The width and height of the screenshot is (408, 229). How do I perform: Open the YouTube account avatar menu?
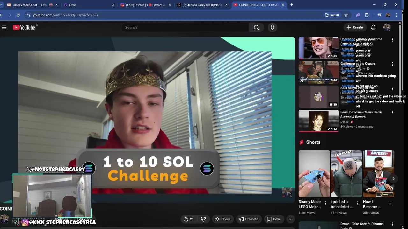click(387, 27)
